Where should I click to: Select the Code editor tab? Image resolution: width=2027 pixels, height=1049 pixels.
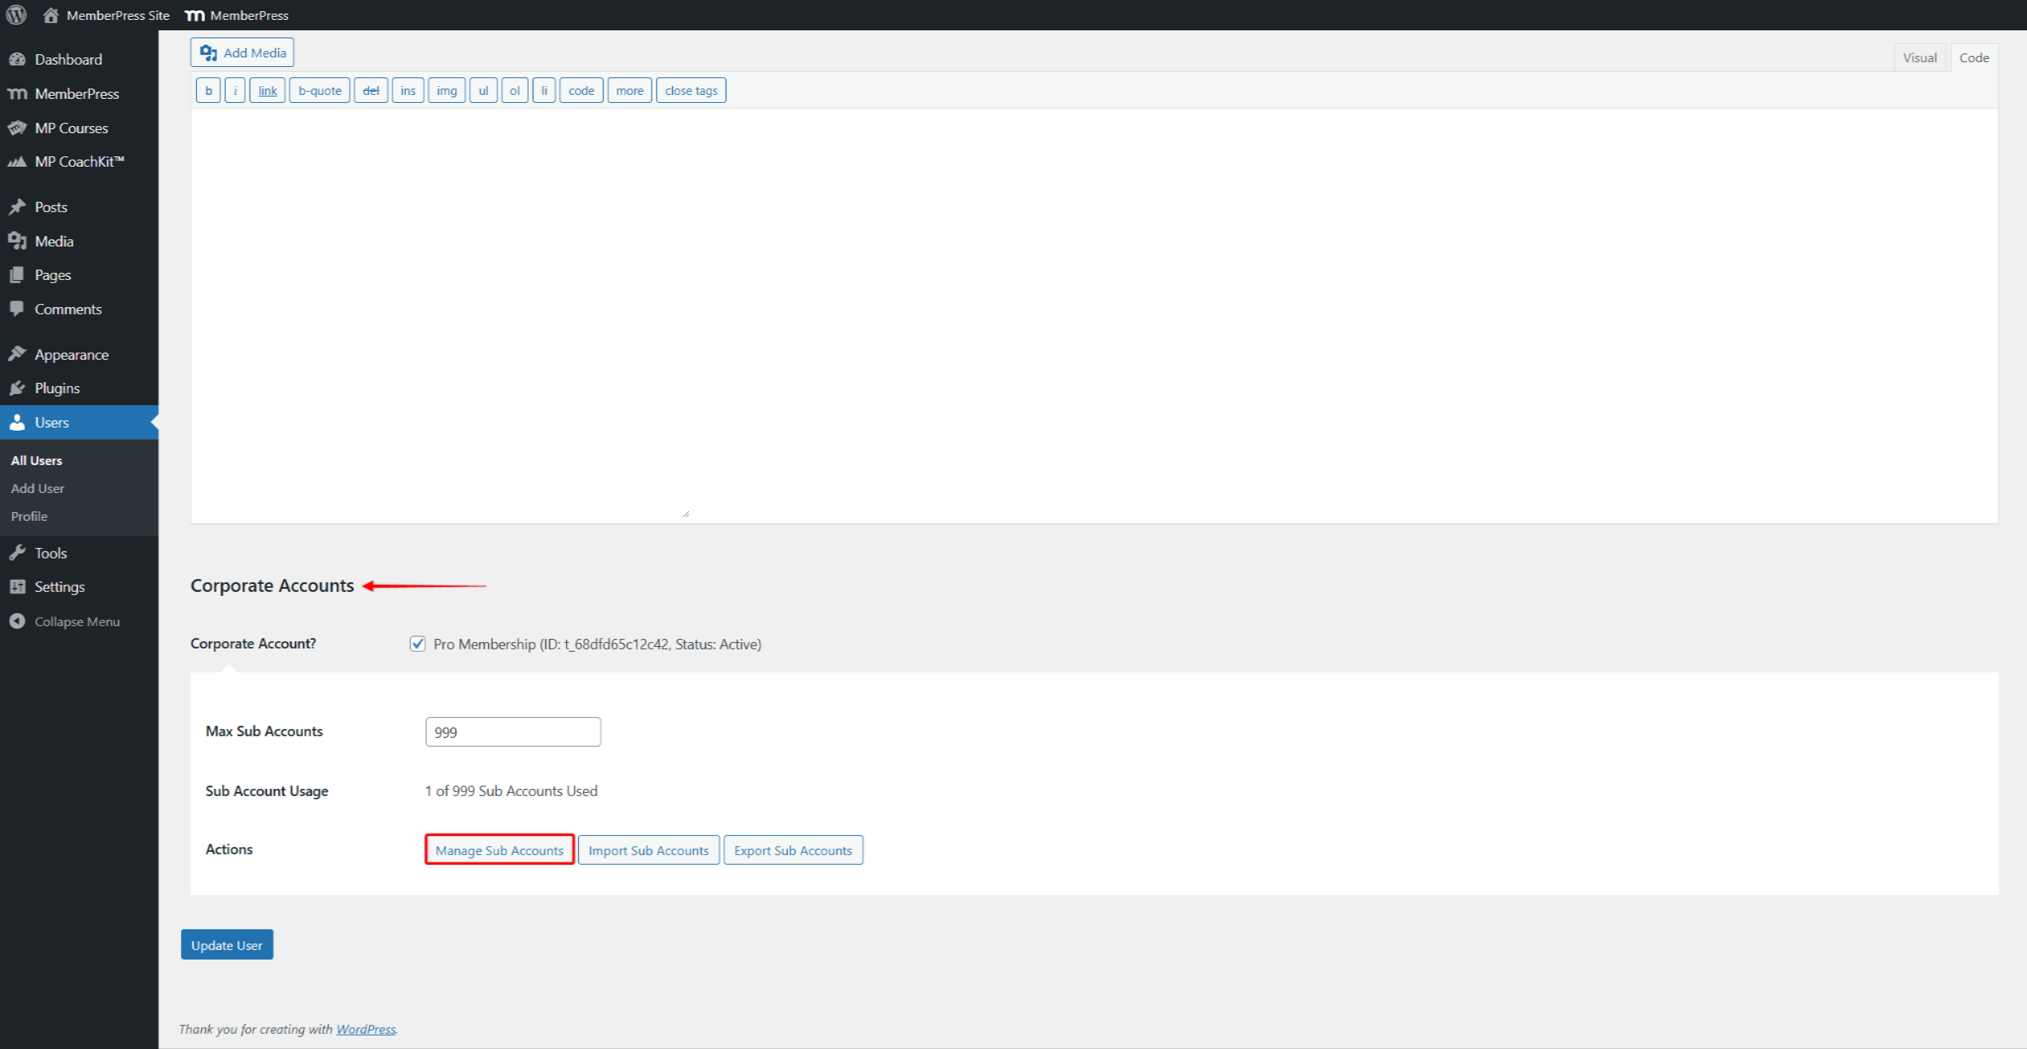pyautogui.click(x=1974, y=58)
